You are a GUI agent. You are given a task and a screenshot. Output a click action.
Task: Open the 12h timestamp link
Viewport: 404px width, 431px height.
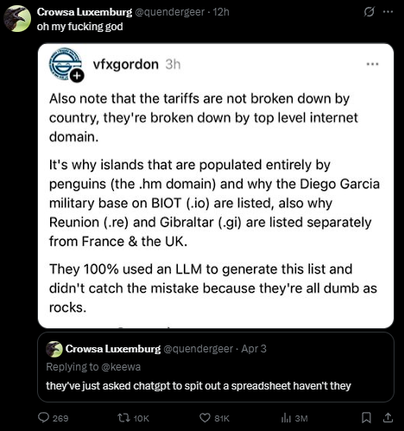[221, 12]
